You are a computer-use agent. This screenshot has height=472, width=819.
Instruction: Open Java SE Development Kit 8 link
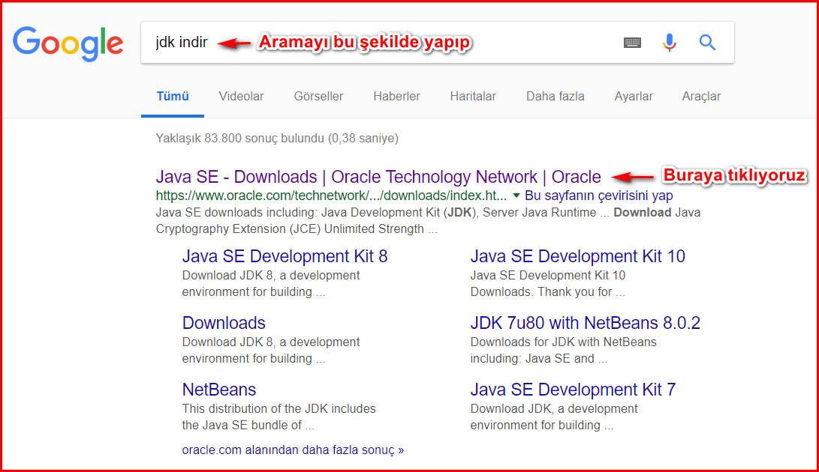[x=285, y=256]
